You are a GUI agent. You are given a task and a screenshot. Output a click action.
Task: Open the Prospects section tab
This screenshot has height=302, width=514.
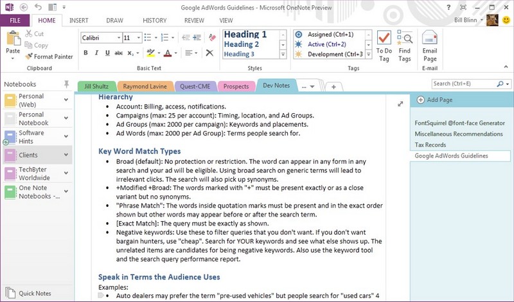point(236,87)
